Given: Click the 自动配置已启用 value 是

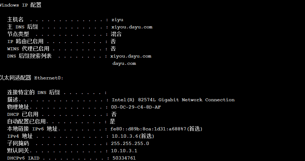Looking at the screenshot, I should 113,121.
